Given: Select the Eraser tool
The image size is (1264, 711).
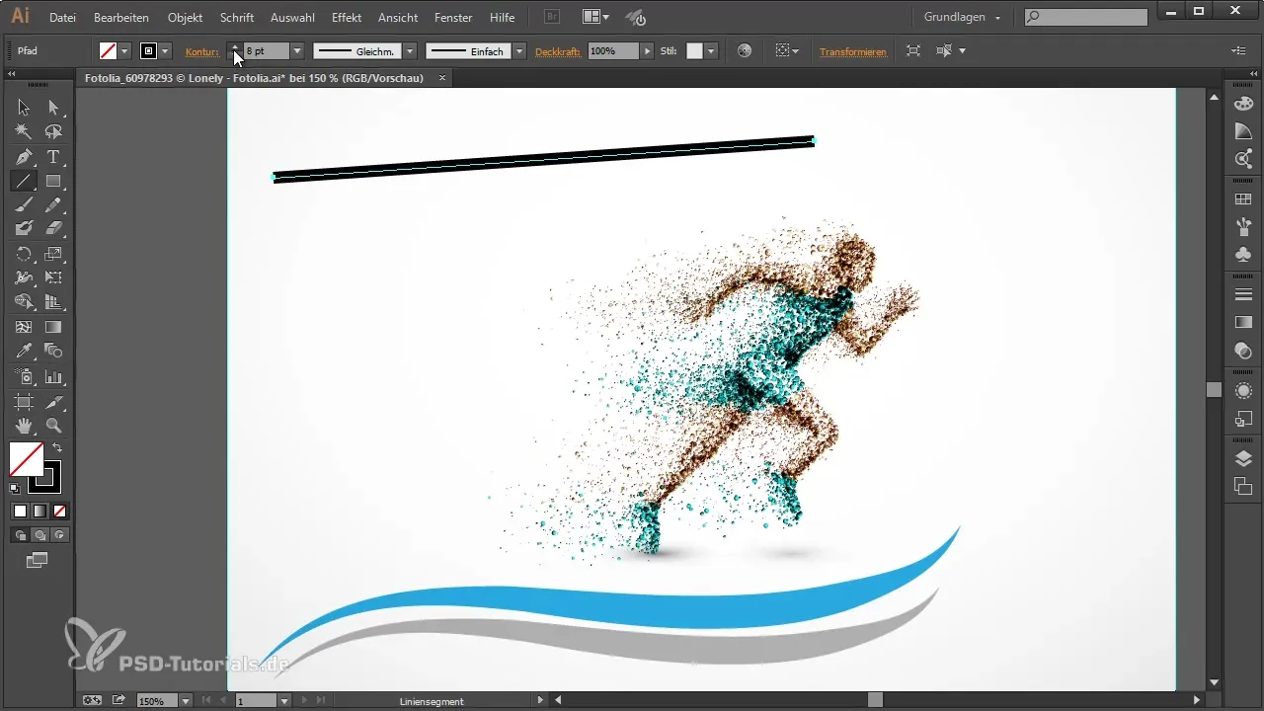Looking at the screenshot, I should point(53,229).
